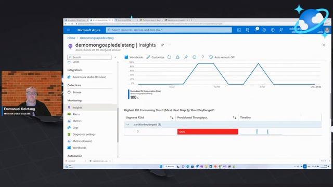Viewport: 333px width, 187px height.
Task: Click the shard row value 0
Action: (137, 131)
